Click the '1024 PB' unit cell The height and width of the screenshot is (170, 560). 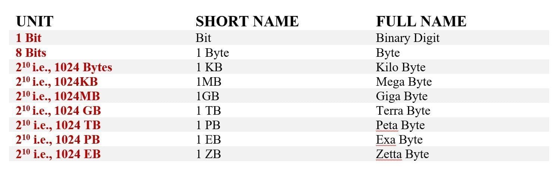point(58,140)
